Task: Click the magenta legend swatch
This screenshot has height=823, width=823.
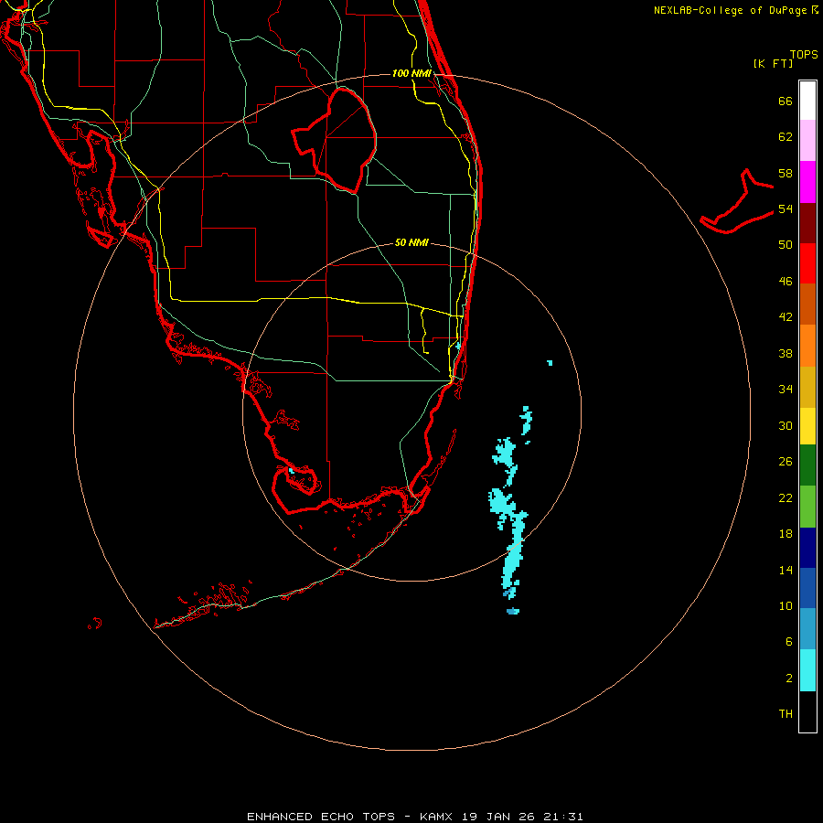Action: 807,182
